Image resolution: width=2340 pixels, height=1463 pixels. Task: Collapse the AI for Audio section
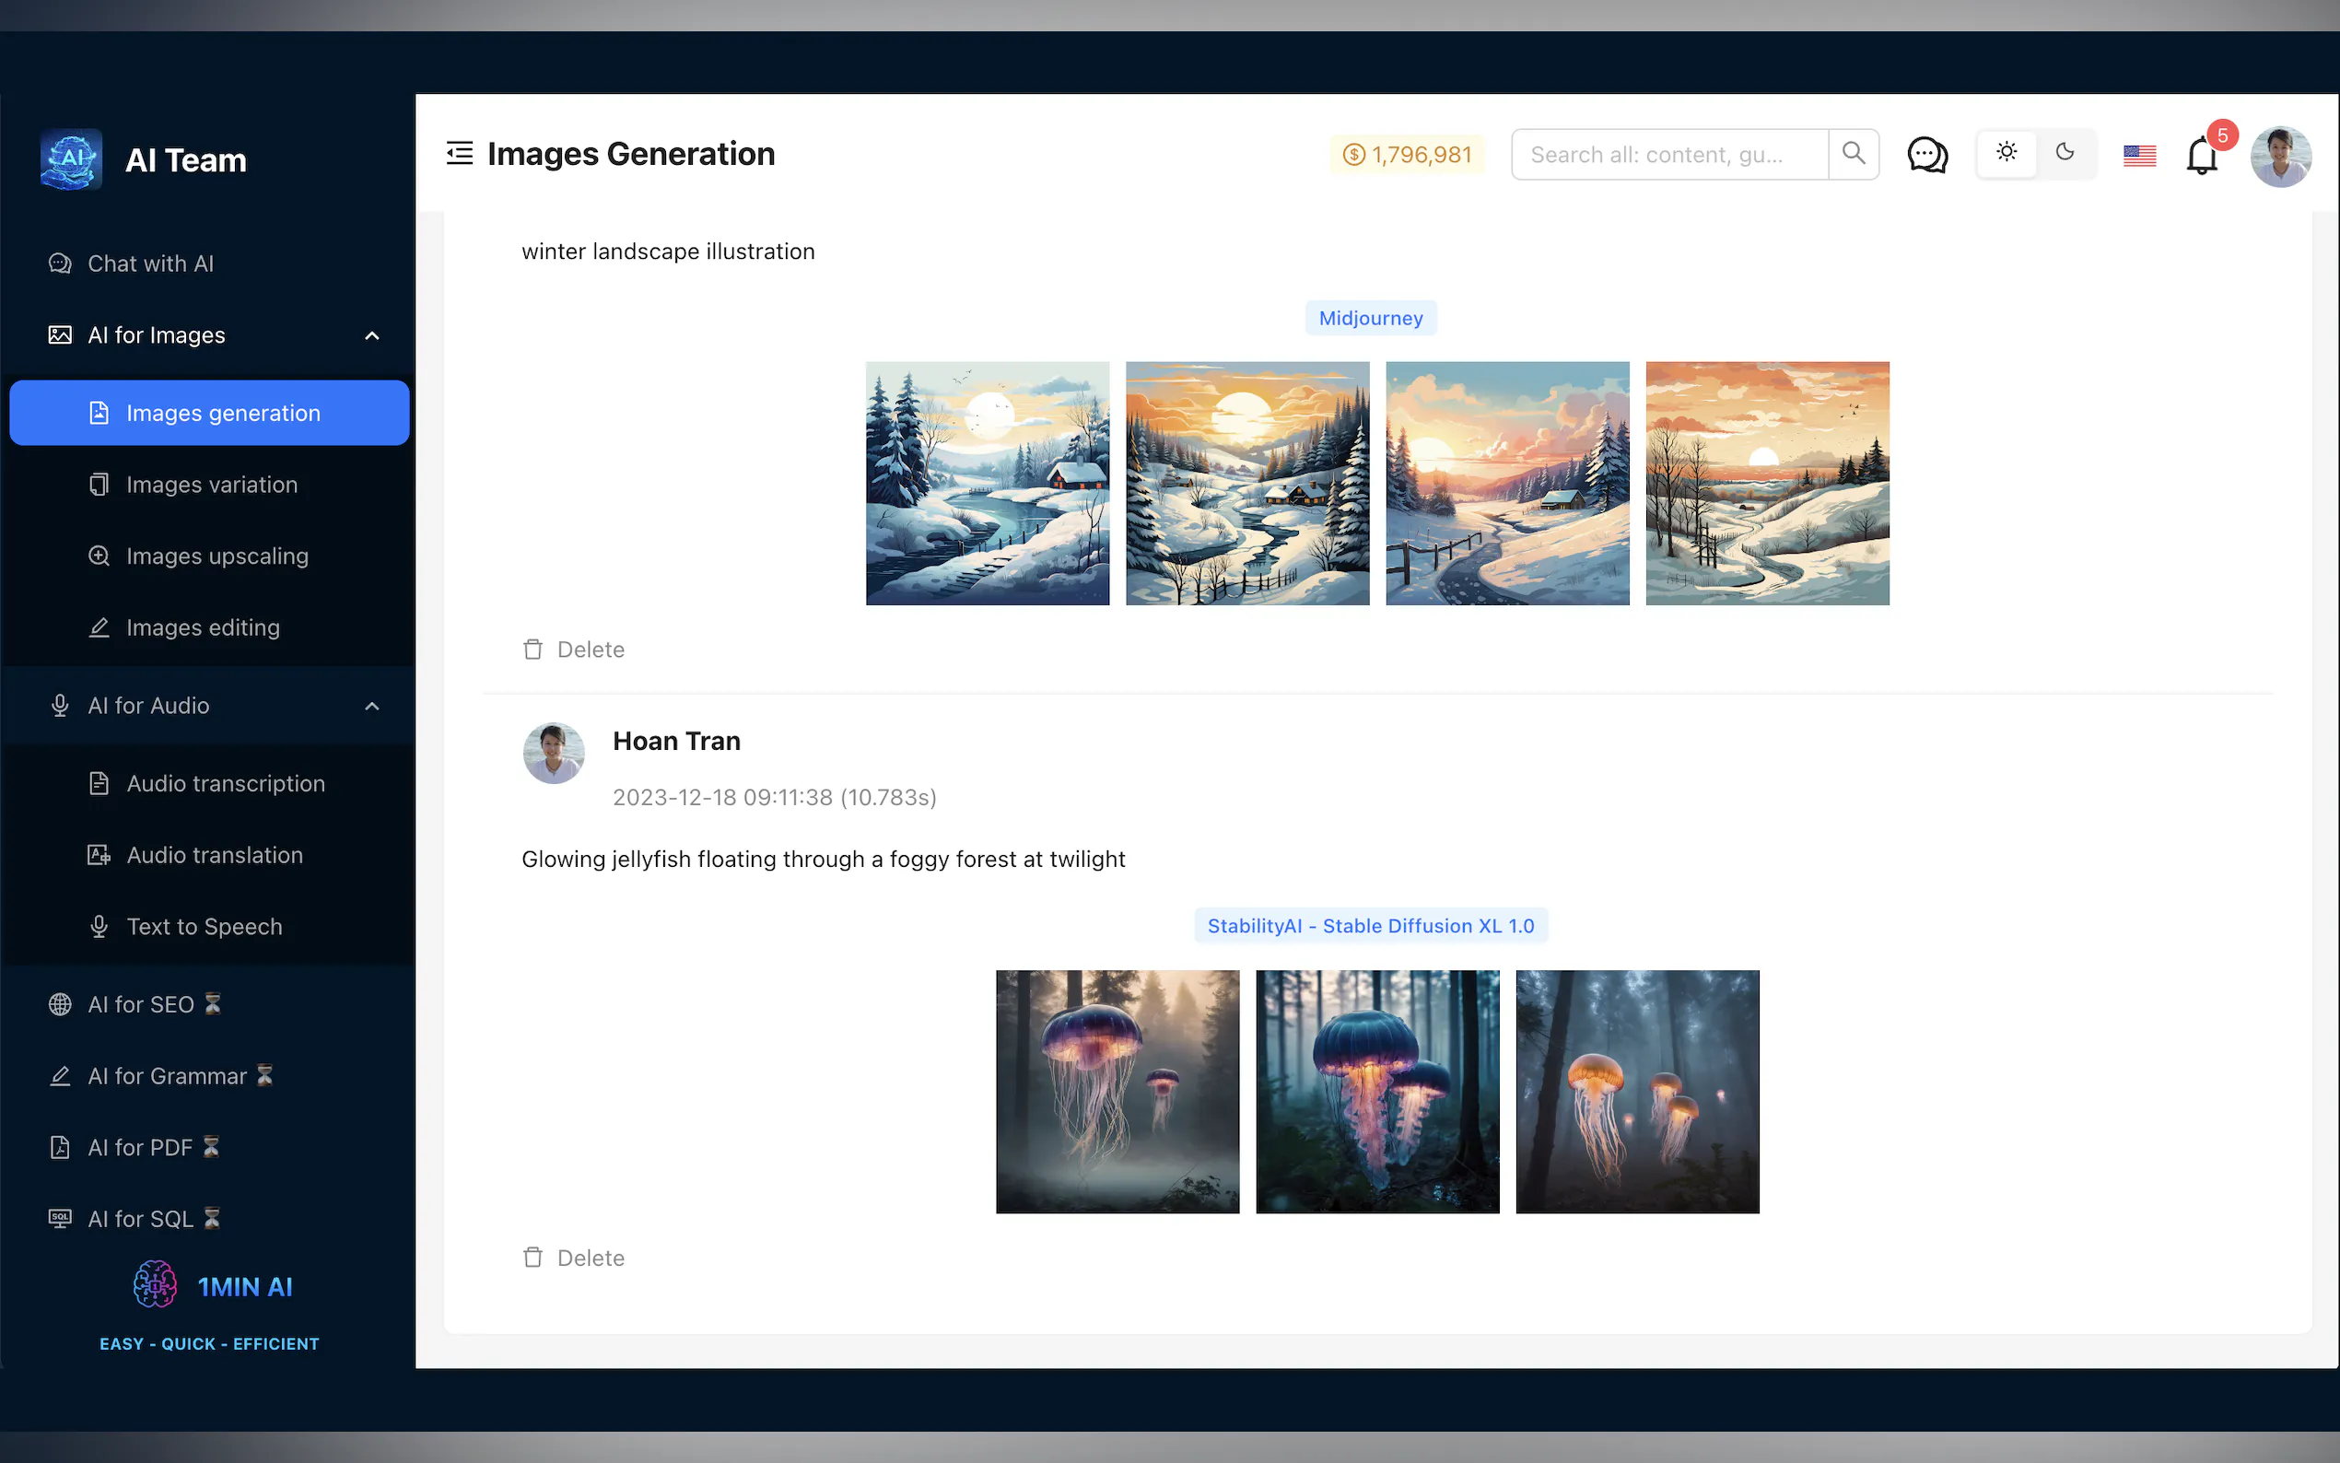pos(371,707)
